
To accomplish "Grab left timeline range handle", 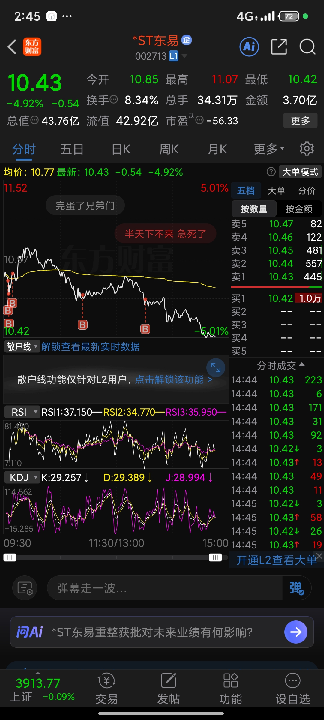I will click(x=10, y=557).
